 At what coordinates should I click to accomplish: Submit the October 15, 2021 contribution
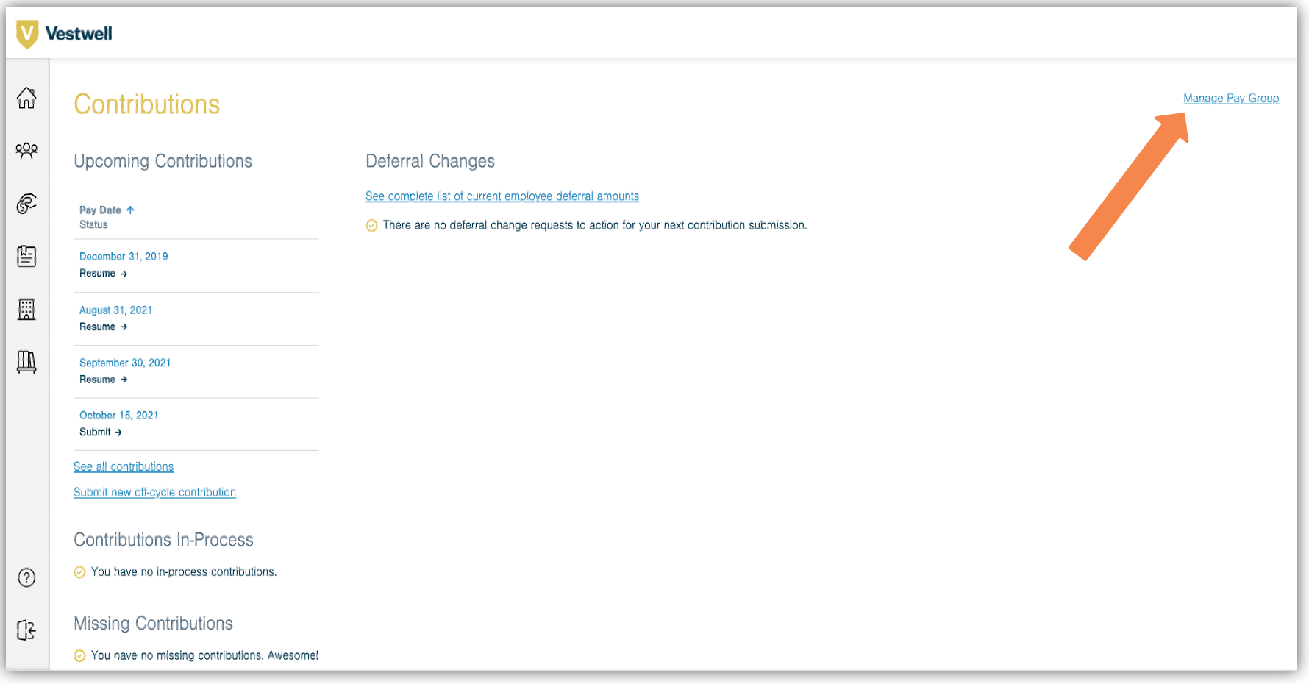101,432
